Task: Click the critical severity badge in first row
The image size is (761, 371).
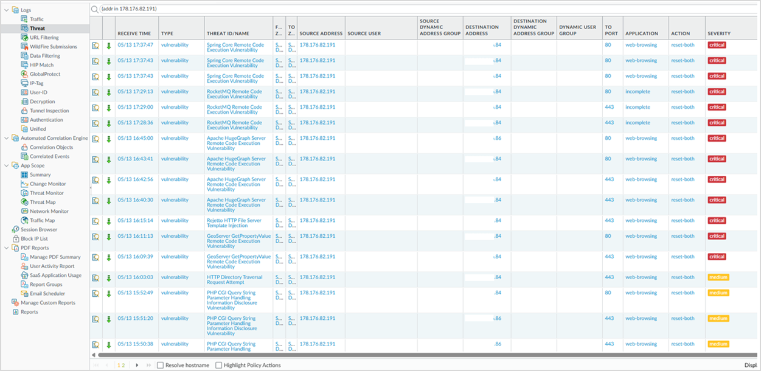Action: (717, 45)
